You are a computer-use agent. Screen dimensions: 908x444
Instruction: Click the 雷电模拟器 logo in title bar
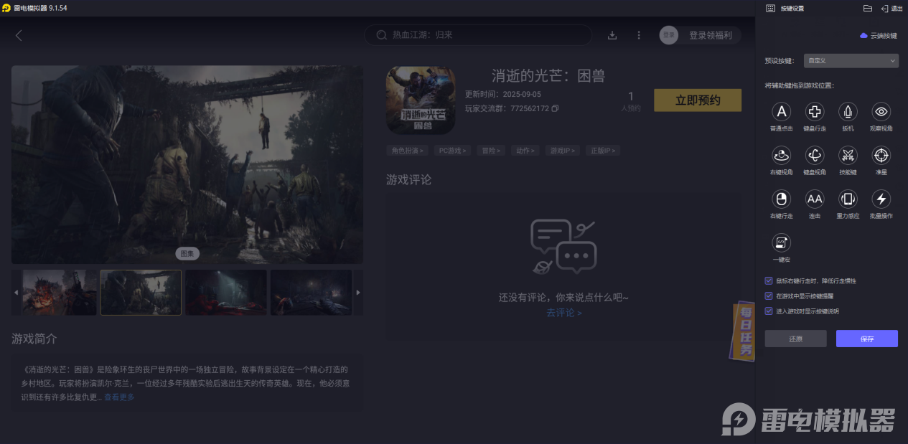pyautogui.click(x=6, y=7)
